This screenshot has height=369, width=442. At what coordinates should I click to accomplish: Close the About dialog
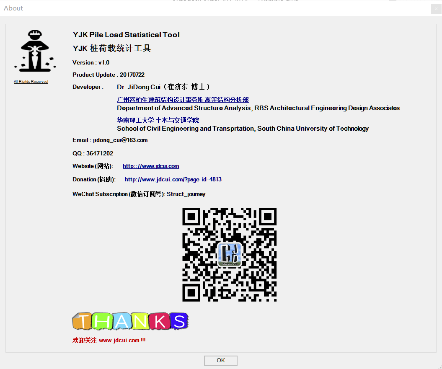point(436,9)
